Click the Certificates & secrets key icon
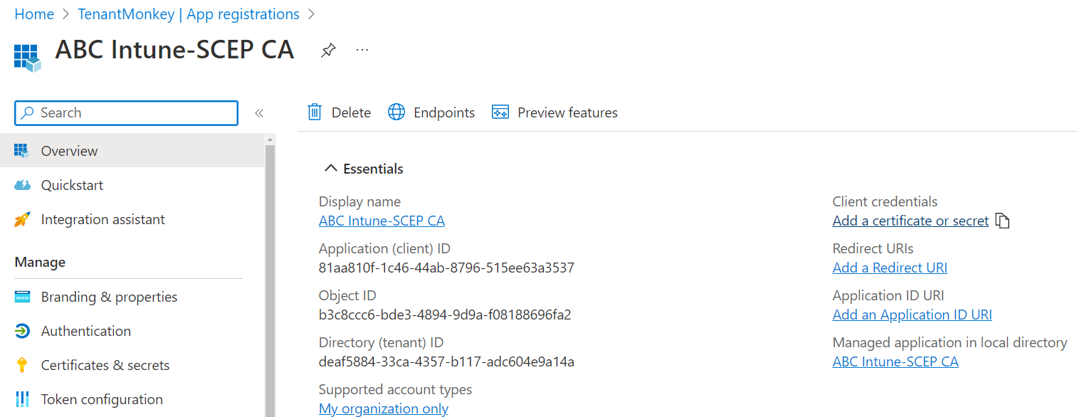Screen dimensions: 1077x417 point(23,365)
